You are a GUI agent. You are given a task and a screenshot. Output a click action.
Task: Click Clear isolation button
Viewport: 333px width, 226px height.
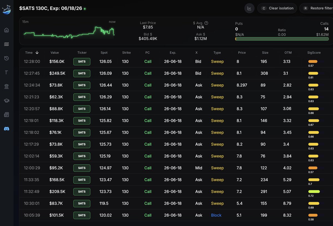coord(277,8)
